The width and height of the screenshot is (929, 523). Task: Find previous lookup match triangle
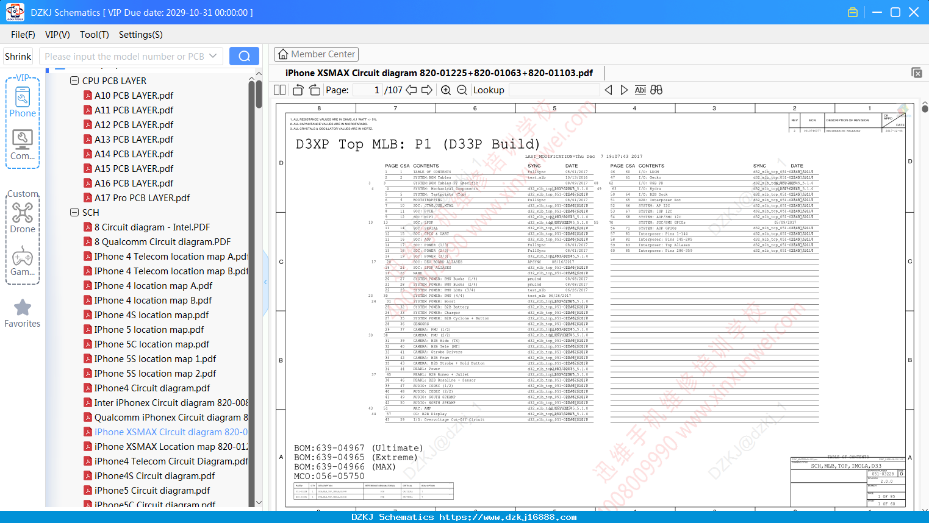608,90
